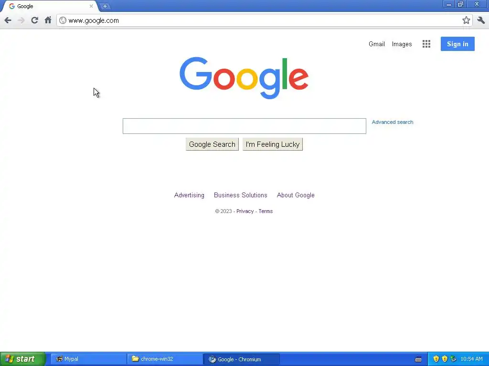Open the About Google link
Screen dimensions: 489x366
point(296,195)
